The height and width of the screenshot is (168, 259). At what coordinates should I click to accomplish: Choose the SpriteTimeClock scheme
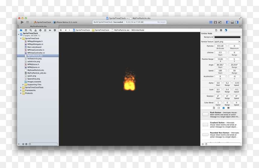[x=42, y=22]
